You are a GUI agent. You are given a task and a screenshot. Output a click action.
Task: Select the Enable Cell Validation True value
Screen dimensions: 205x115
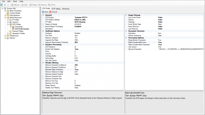point(77,49)
